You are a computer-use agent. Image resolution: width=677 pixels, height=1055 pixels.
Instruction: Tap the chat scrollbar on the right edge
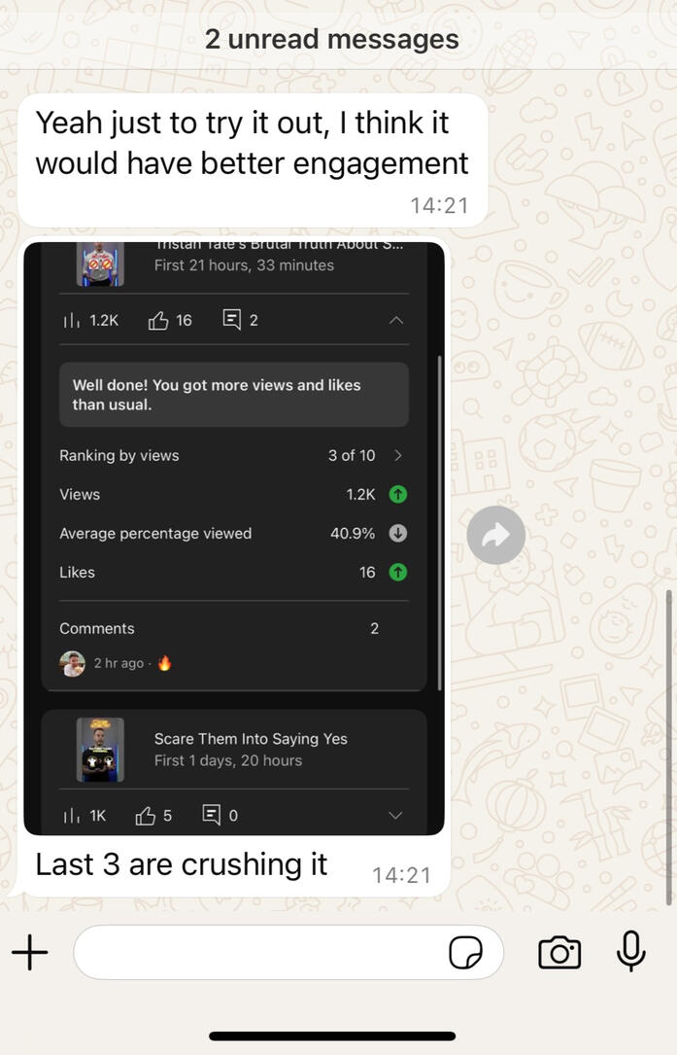coord(668,747)
